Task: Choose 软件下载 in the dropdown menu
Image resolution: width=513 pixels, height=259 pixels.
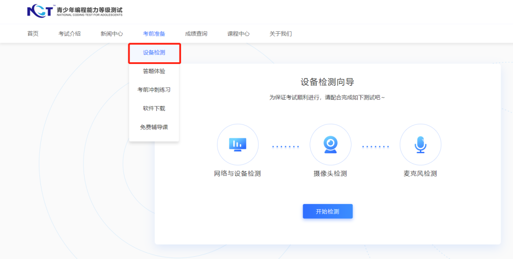Action: click(x=154, y=109)
